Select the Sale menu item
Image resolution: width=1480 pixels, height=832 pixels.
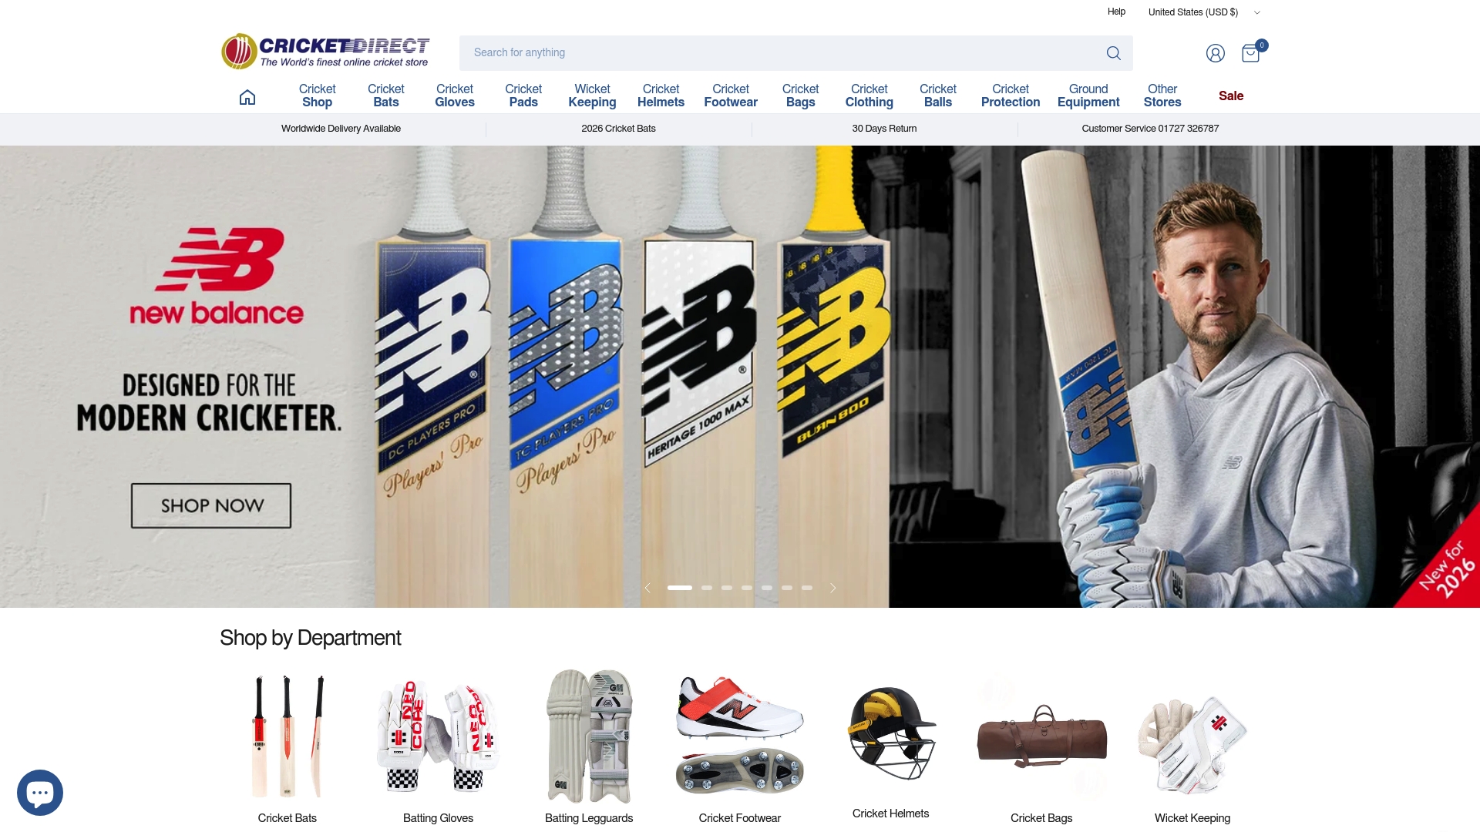[1231, 95]
